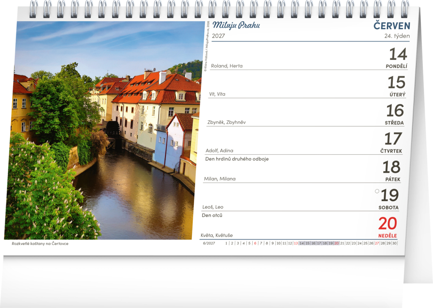Screen dimensions: 433x308
Task: Select the ČERVEN month heading
Action: [392, 26]
